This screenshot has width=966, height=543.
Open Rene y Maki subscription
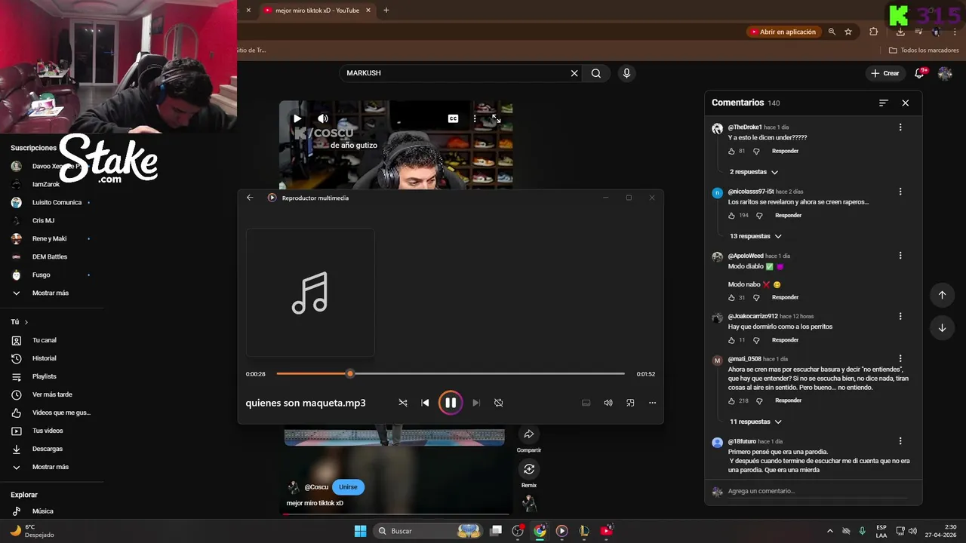(50, 238)
